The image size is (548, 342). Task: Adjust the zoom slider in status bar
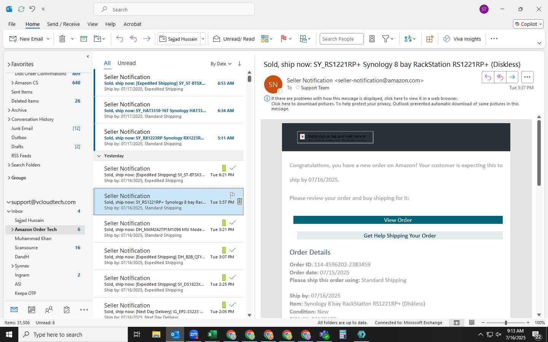[506, 323]
